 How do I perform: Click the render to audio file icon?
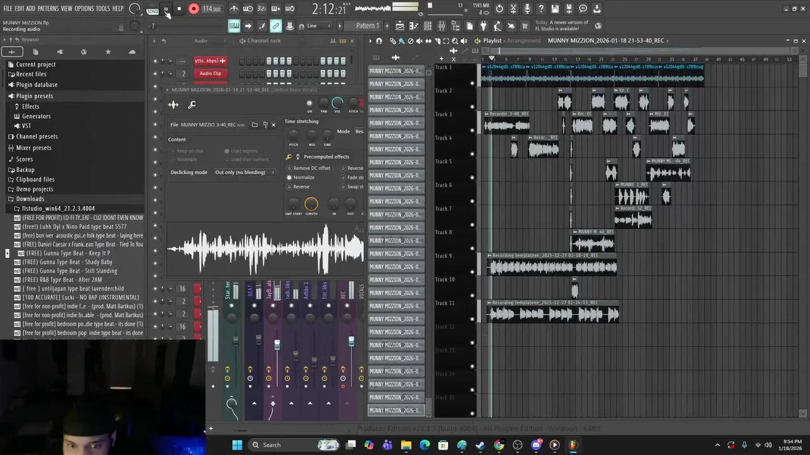click(x=569, y=9)
